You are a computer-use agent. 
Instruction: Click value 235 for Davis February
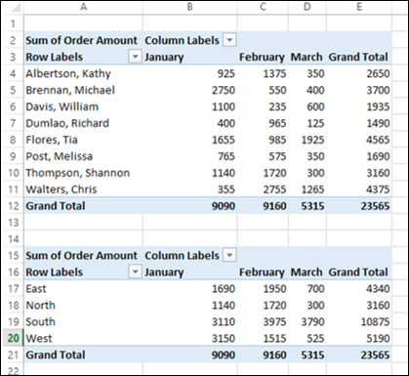(277, 106)
